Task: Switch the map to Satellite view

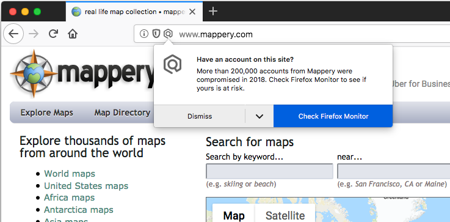Action: pos(285,215)
